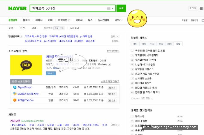204x135 pixels.
Task: Click hot keyword 우리결혼했어요 헨리
Action: click(145, 60)
